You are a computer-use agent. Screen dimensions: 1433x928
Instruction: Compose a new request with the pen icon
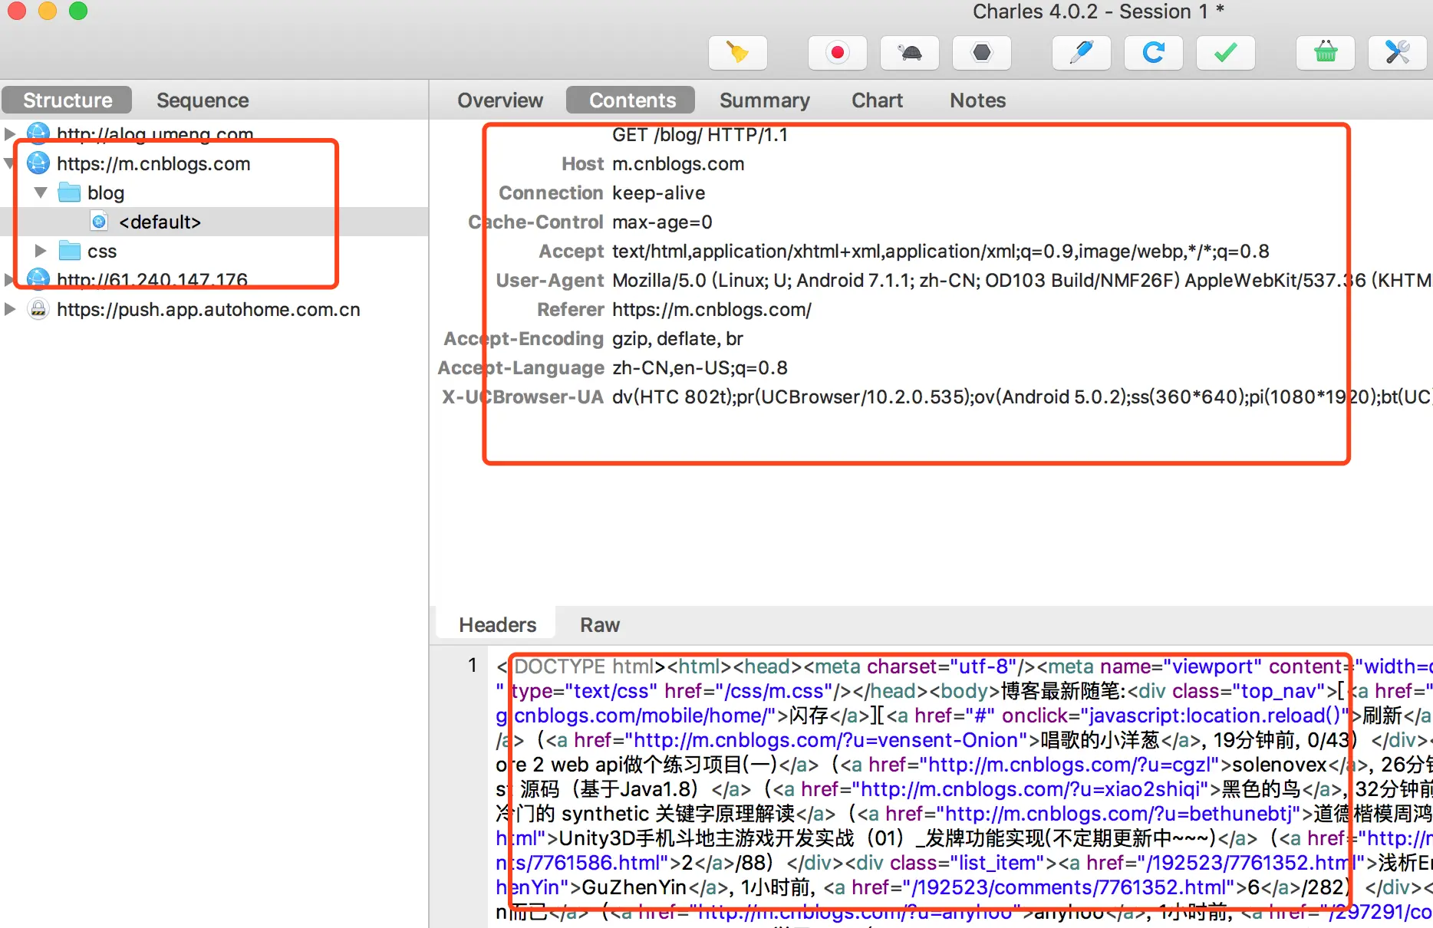pos(1082,53)
